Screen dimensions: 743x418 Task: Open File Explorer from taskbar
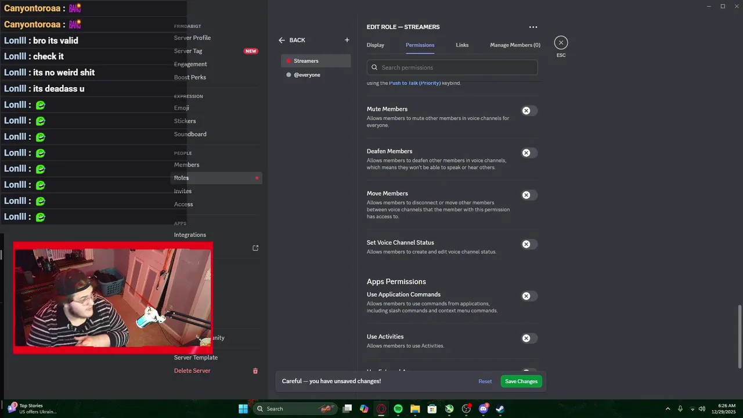(415, 409)
